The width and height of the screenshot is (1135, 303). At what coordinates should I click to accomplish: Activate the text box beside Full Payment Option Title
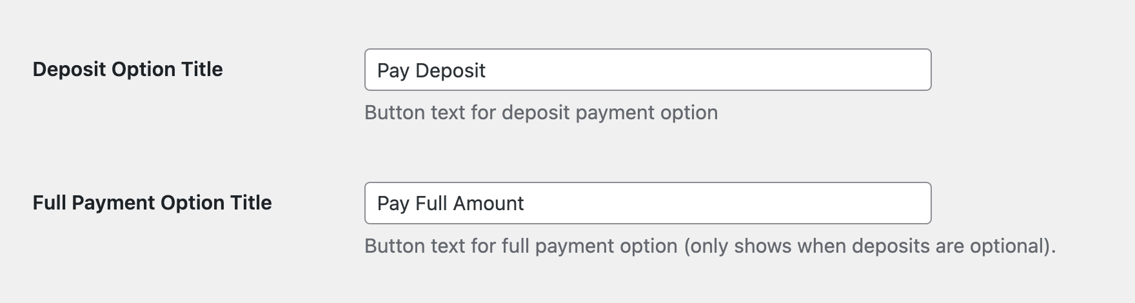click(x=647, y=203)
